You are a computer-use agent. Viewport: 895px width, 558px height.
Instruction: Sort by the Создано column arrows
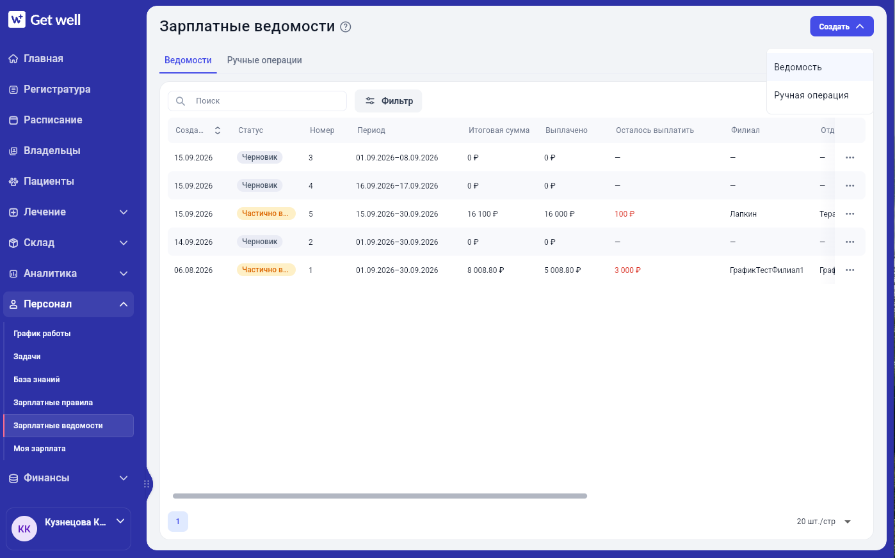point(218,130)
